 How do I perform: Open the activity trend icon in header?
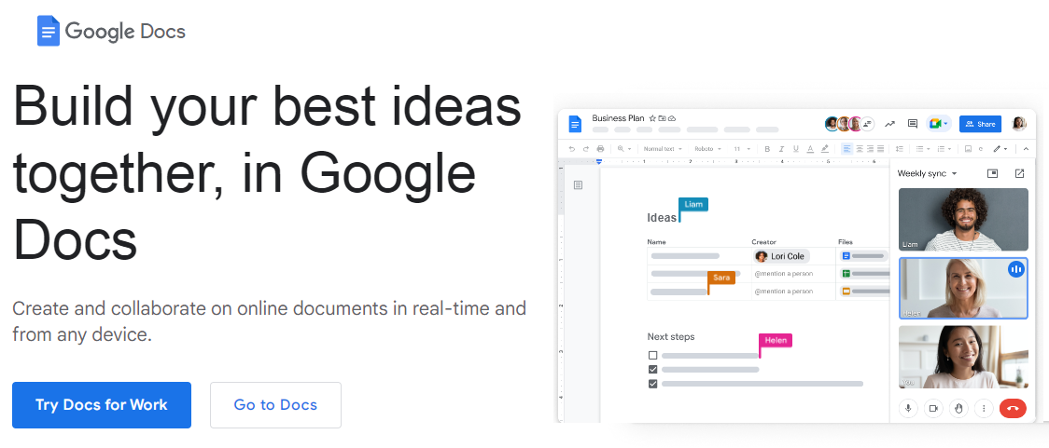tap(889, 124)
